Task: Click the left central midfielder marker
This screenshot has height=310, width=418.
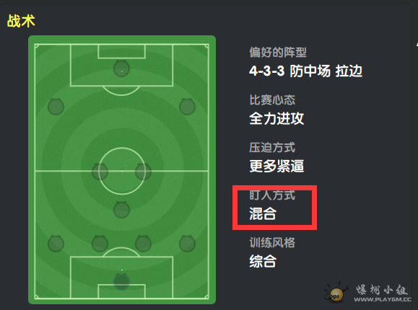Action: point(100,172)
